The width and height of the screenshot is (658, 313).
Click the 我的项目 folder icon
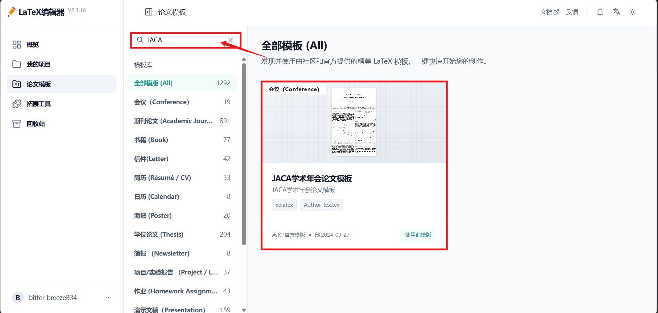pyautogui.click(x=17, y=64)
